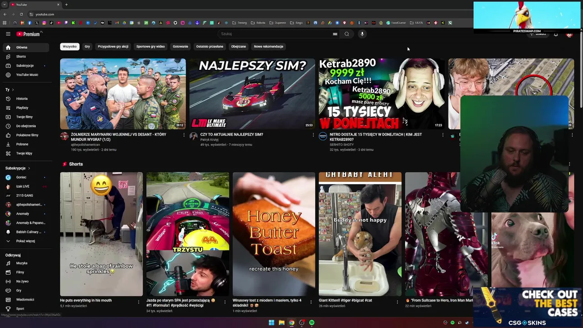Screen dimensions: 583x328
Task: Select Przygodowe gry akcji chip
Action: [x=113, y=46]
